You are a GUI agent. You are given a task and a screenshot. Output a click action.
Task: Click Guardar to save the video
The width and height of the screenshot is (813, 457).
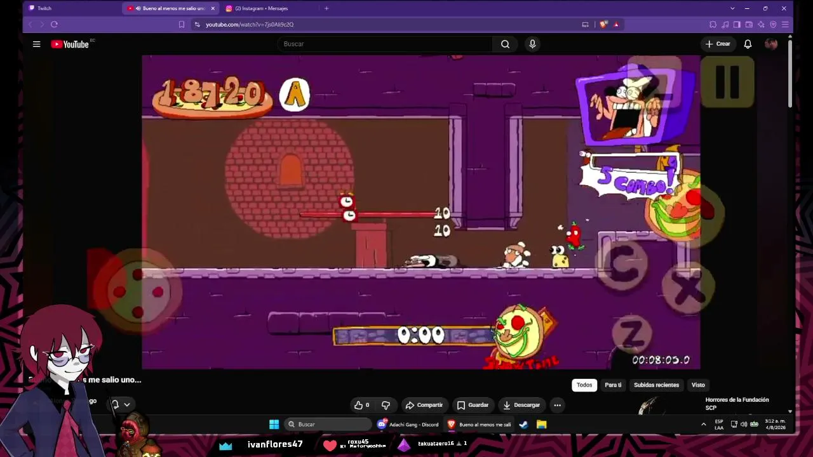coord(473,405)
